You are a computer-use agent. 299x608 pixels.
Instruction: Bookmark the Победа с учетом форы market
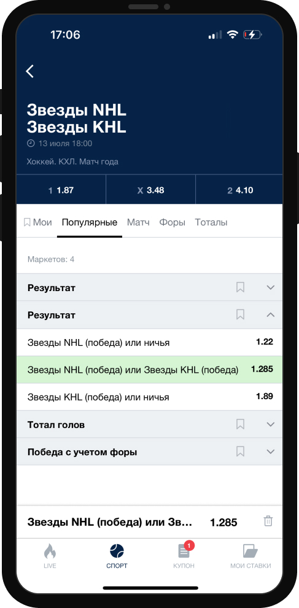[241, 451]
